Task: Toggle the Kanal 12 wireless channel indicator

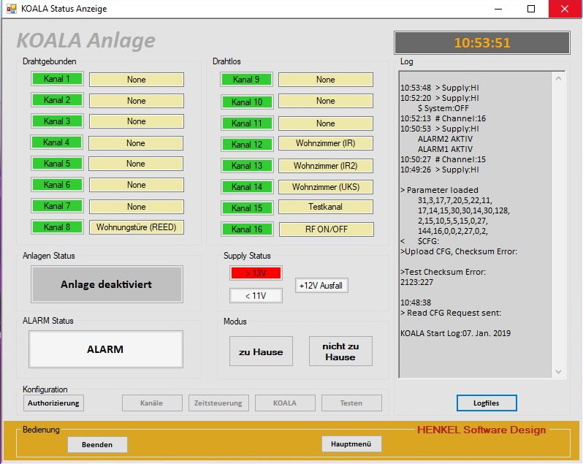Action: [x=247, y=145]
